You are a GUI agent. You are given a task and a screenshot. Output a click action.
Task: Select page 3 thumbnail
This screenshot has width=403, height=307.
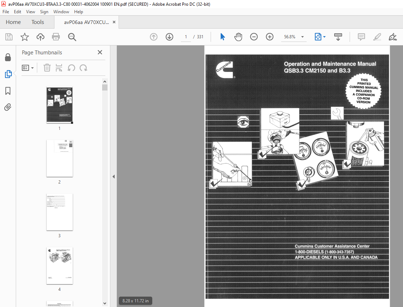point(59,212)
